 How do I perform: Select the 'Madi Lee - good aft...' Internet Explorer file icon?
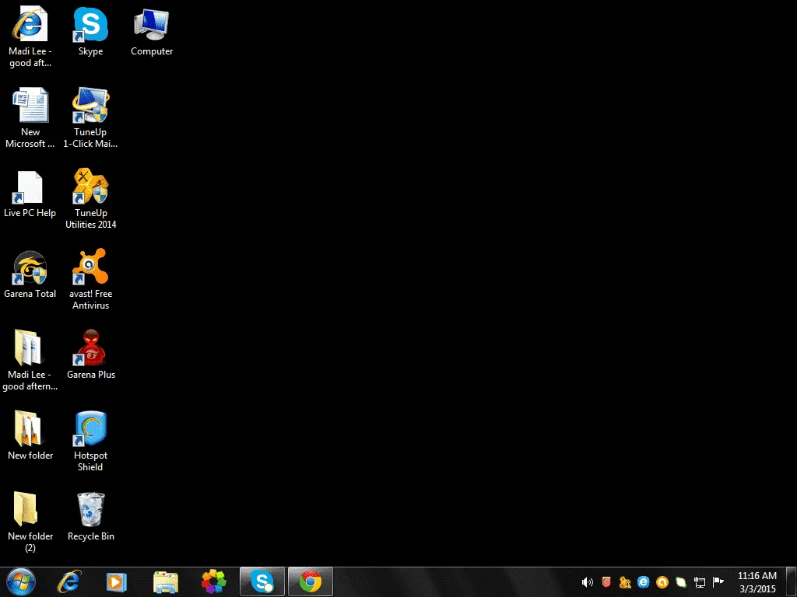click(30, 37)
